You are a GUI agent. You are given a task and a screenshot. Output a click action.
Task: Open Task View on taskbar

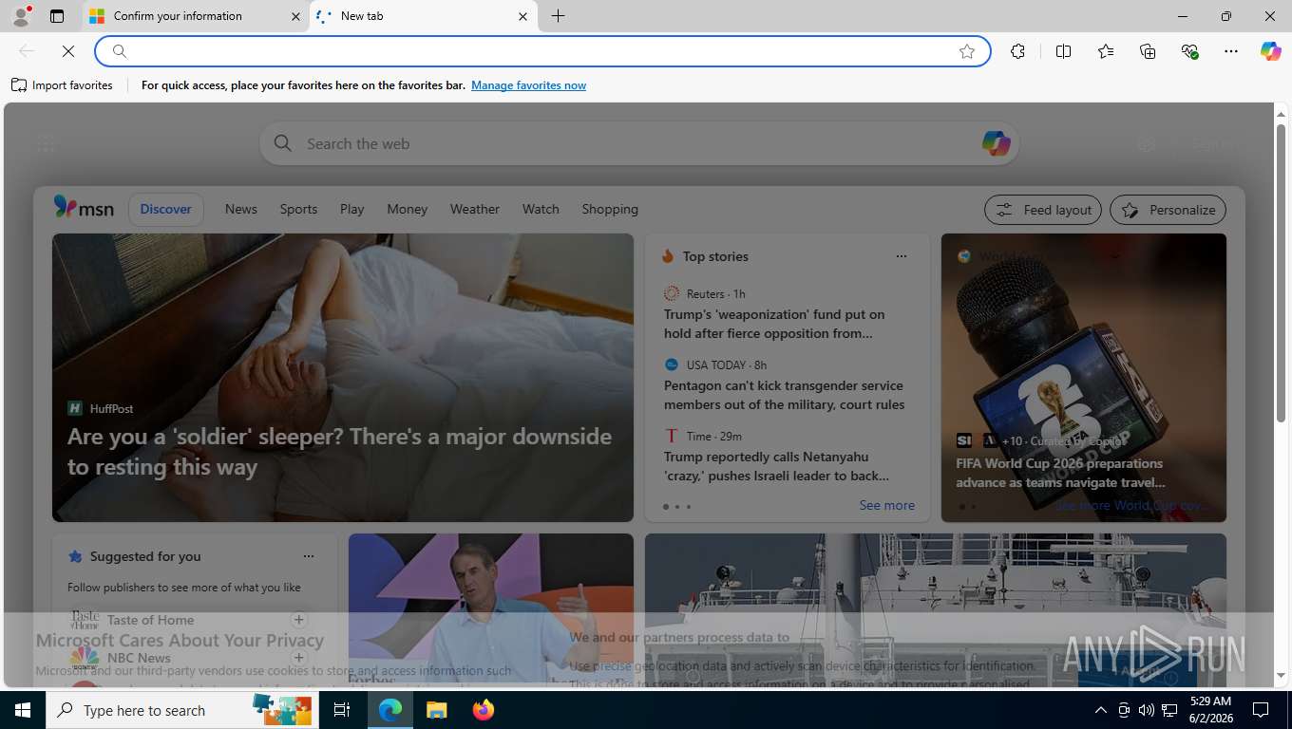[x=342, y=710]
